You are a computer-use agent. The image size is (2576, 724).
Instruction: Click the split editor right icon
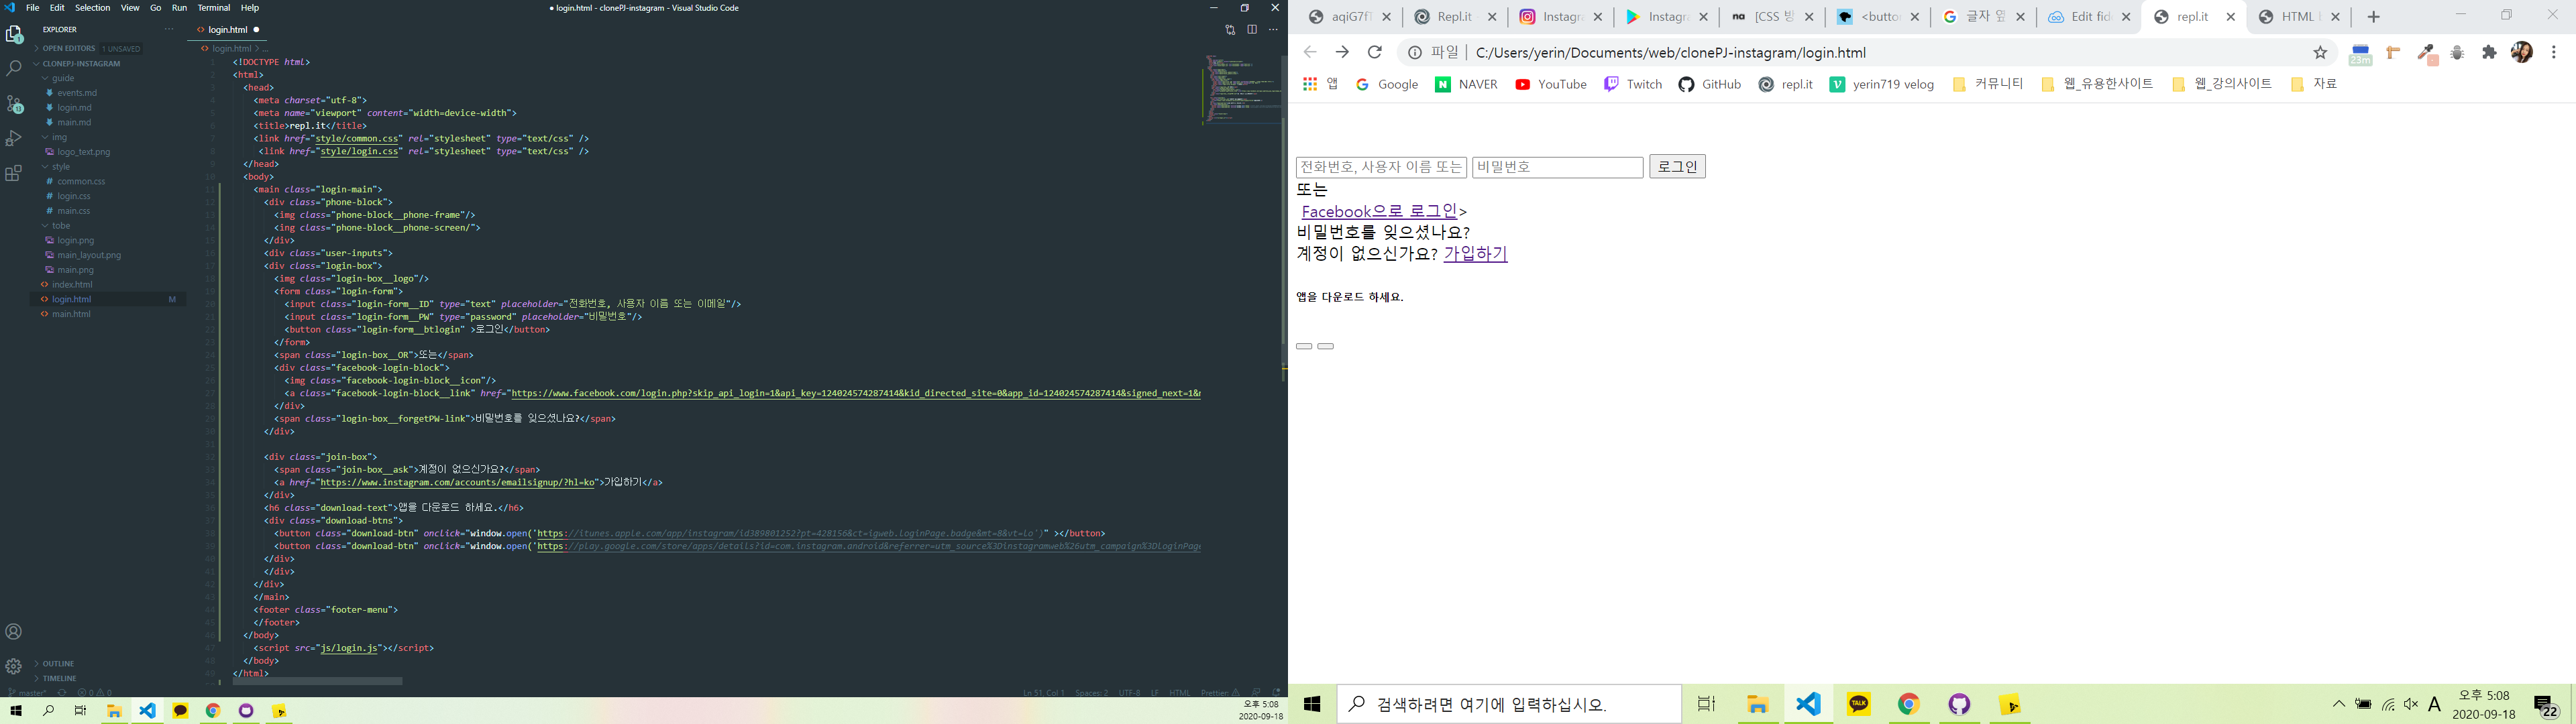[x=1252, y=30]
